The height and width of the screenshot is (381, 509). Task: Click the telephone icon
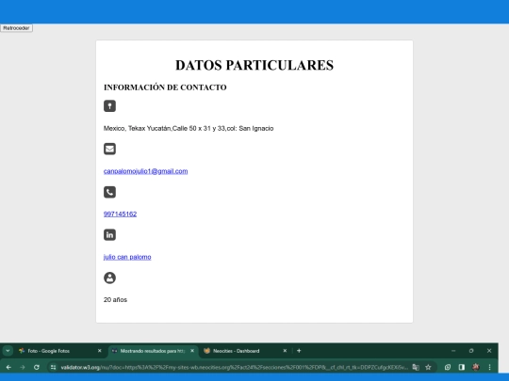[109, 192]
